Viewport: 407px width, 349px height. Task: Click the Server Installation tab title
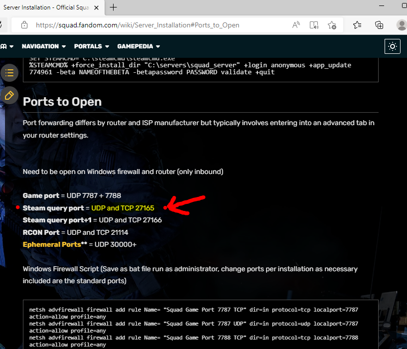click(46, 7)
